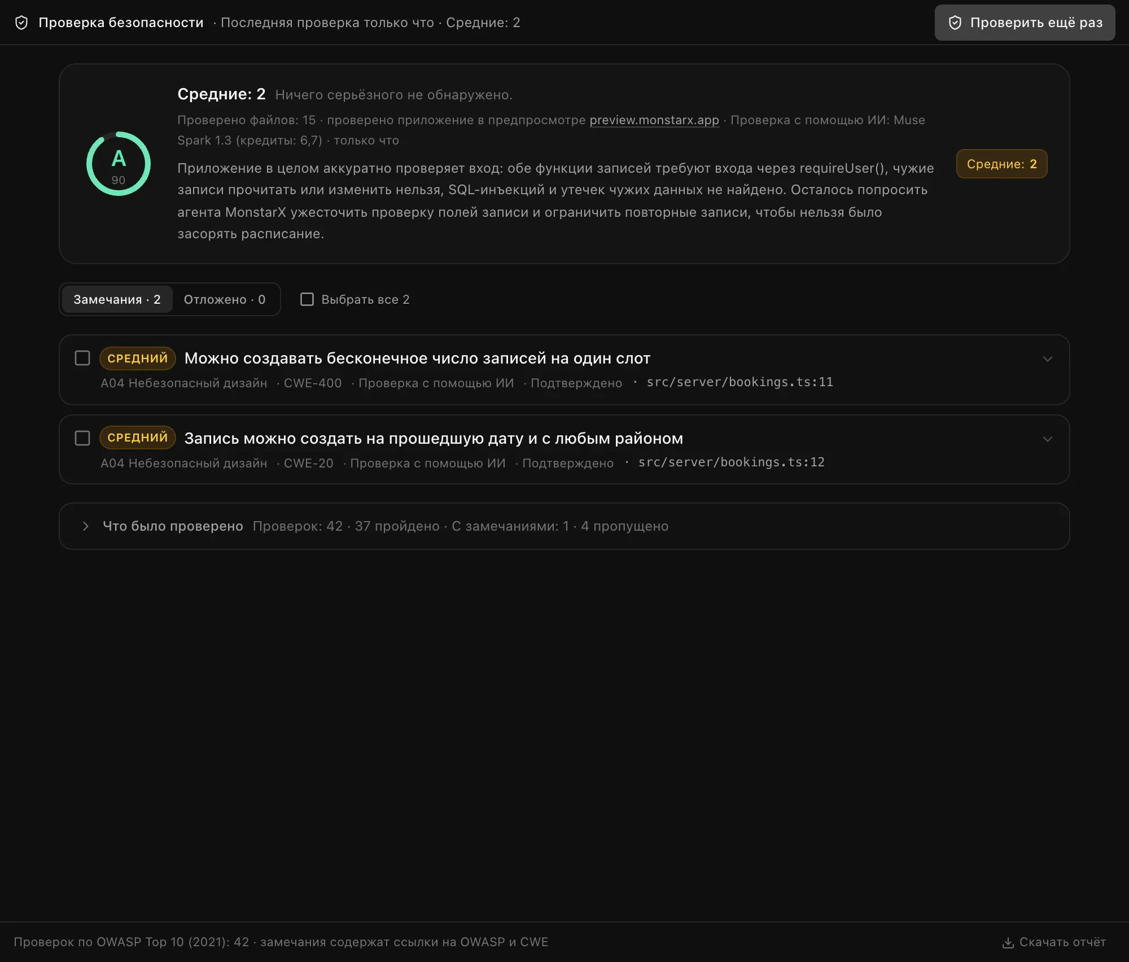This screenshot has width=1129, height=962.
Task: Click the title Можно создавать бесконечное число записей
Action: [x=417, y=358]
